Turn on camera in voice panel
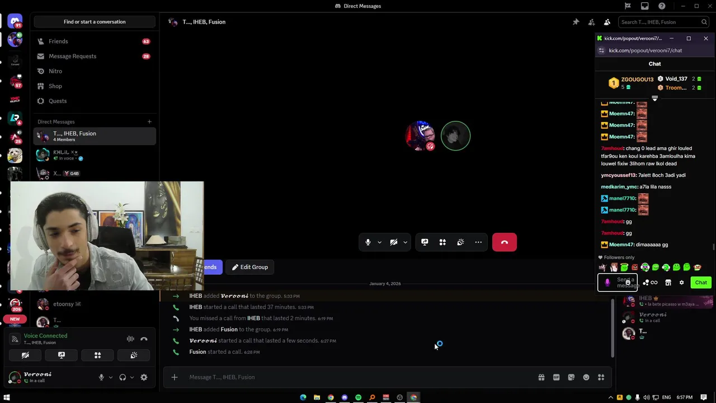Image resolution: width=716 pixels, height=403 pixels. pyautogui.click(x=25, y=355)
